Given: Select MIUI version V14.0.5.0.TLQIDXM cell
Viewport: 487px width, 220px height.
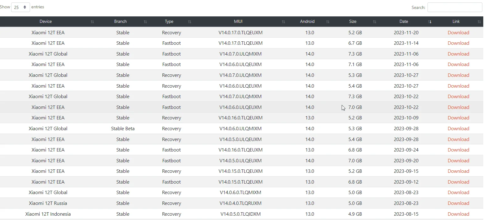Looking at the screenshot, I should click(240, 214).
